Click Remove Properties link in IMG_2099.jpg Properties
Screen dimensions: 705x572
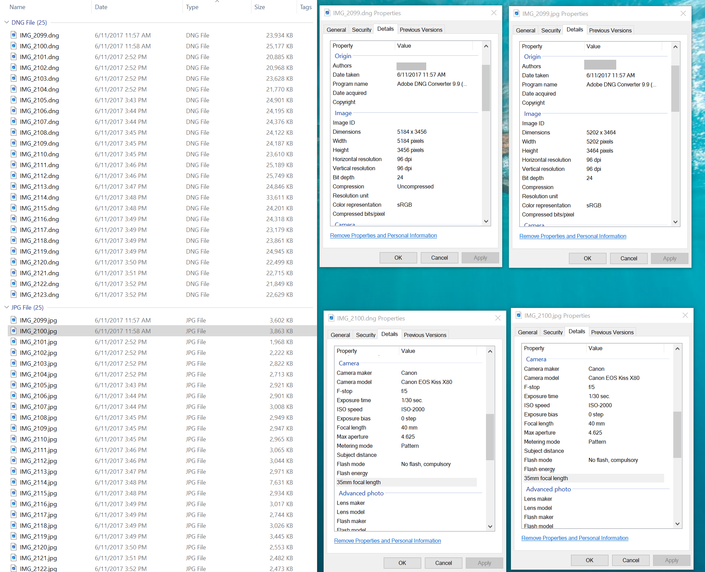tap(573, 236)
